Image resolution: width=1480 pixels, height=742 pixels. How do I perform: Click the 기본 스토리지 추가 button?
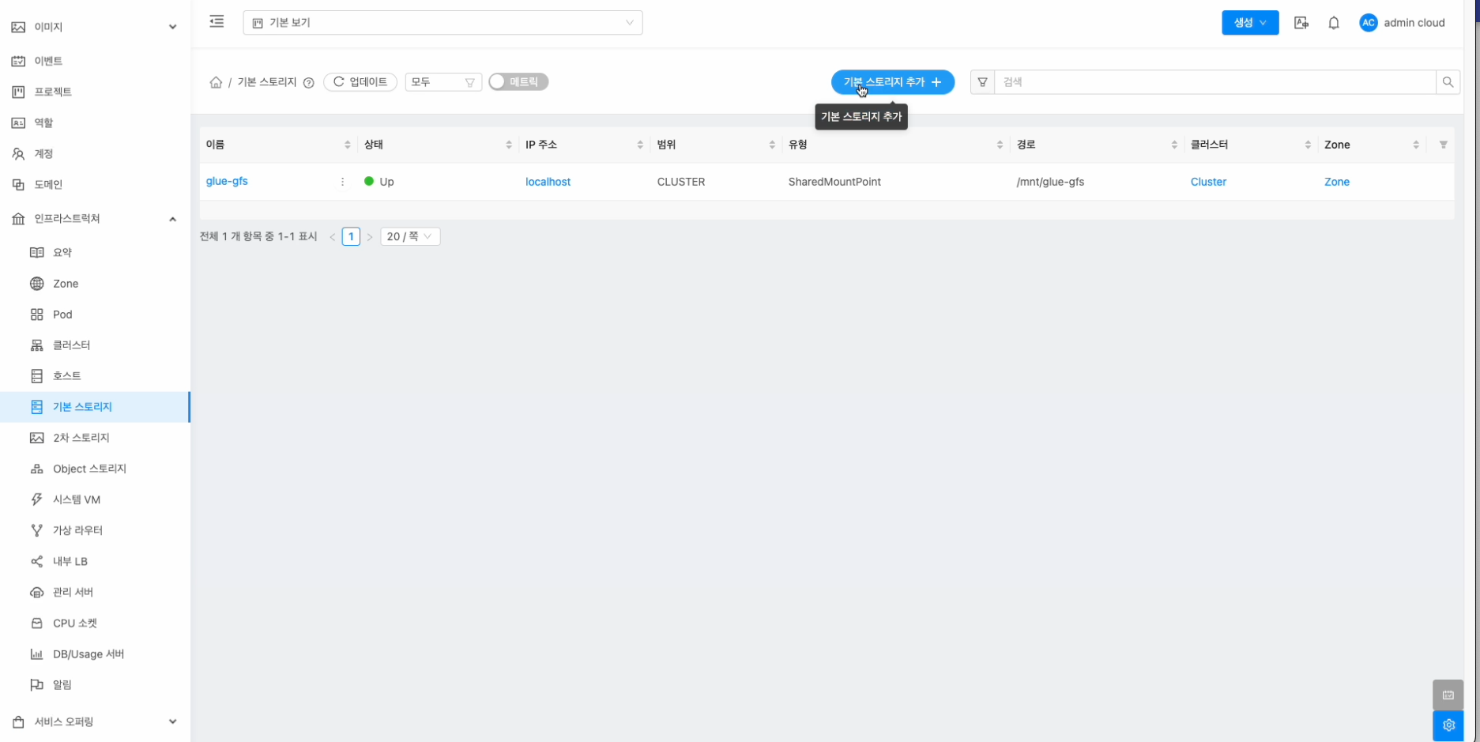(892, 82)
